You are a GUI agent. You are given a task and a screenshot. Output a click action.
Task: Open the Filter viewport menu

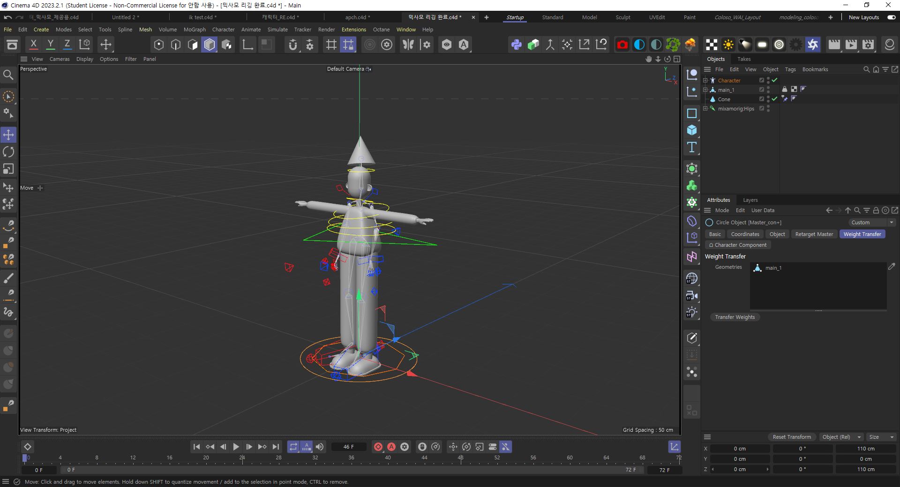click(x=131, y=59)
